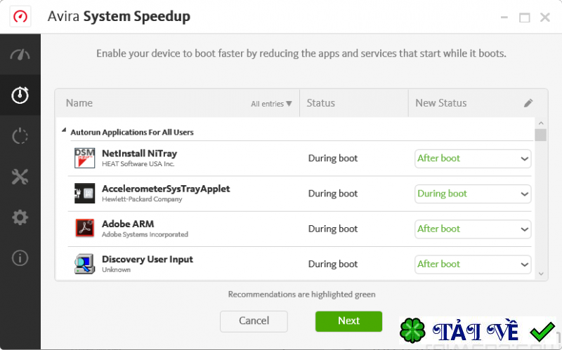
Task: Open AccelerometerSysTrayApplet new status dropdown
Action: pos(473,194)
